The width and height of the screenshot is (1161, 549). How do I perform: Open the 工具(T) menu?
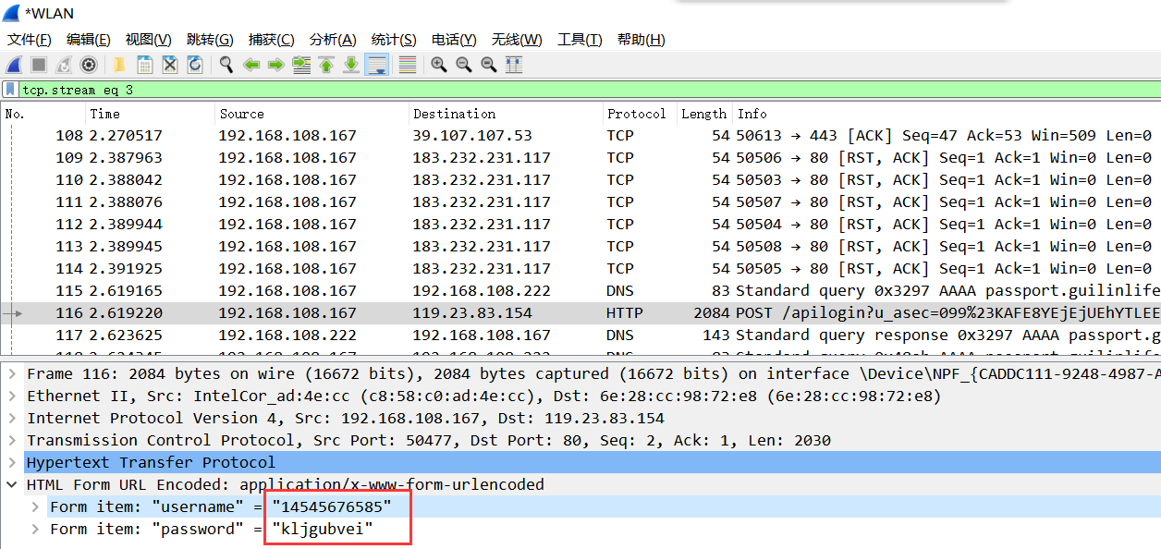click(x=580, y=40)
